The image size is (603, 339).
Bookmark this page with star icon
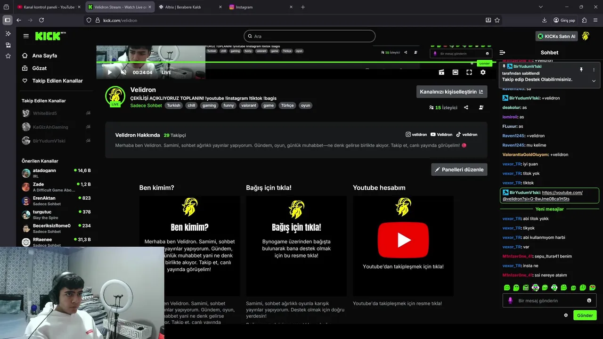(497, 20)
